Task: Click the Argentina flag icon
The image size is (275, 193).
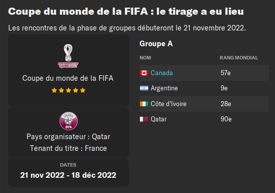Action: (144, 88)
